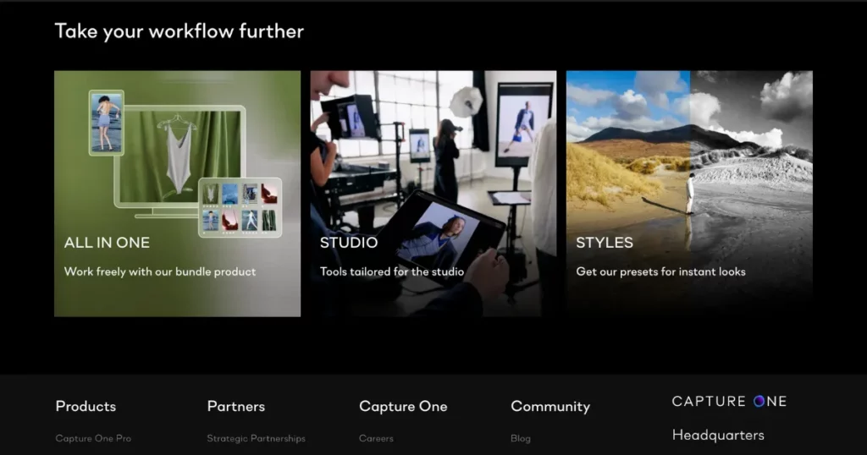Click the Products footer heading
Viewport: 867px width, 455px height.
(x=86, y=407)
